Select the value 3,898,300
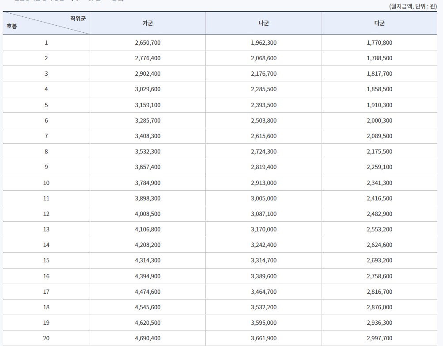The image size is (443, 346). (x=148, y=199)
